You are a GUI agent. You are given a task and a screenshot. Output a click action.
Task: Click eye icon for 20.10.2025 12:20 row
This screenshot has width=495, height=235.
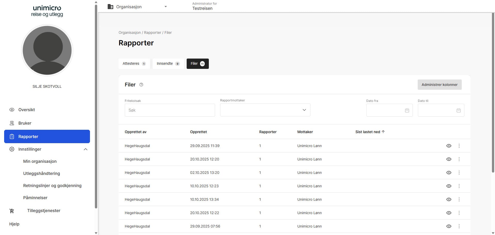tap(449, 159)
